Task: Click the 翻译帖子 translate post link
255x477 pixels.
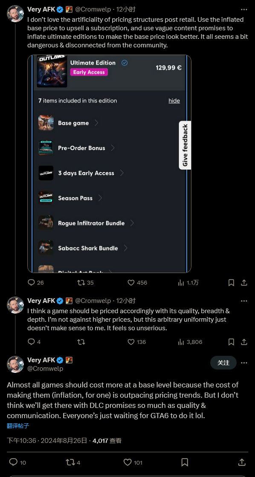Action: 18,426
